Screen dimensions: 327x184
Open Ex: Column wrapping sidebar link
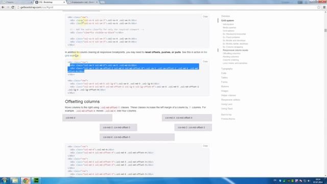tap(233, 47)
